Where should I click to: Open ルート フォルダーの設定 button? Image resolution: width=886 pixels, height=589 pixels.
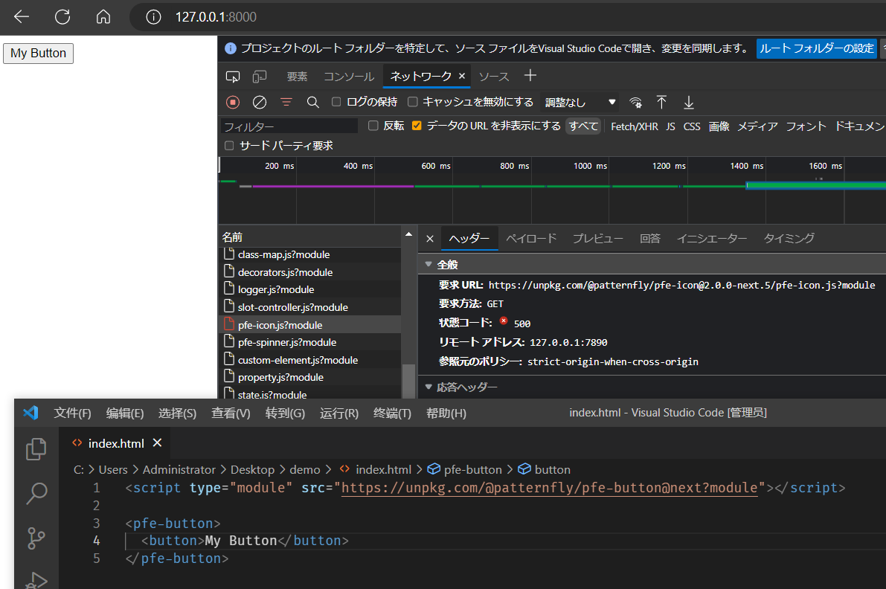click(x=817, y=48)
